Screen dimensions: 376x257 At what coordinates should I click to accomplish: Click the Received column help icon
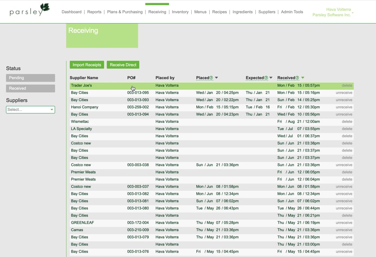[298, 77]
